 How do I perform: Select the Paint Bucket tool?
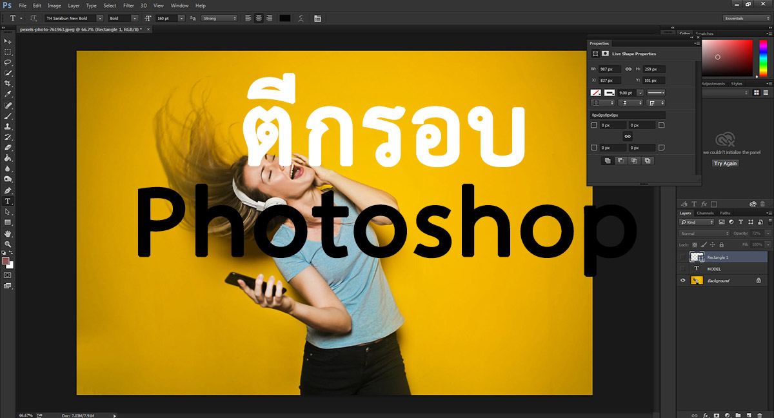coord(8,158)
